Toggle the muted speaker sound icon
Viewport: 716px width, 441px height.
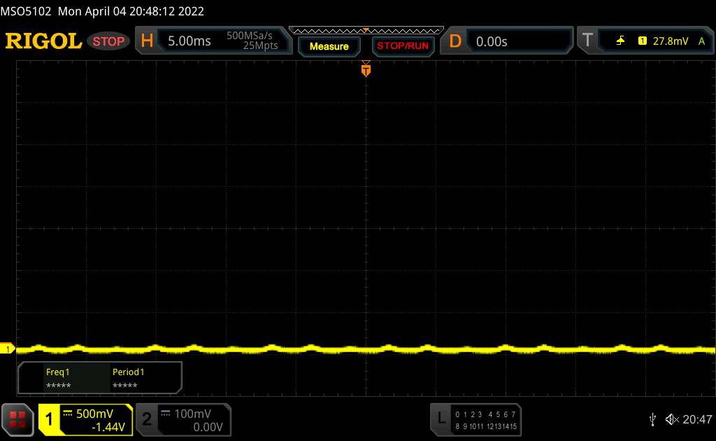[x=672, y=419]
